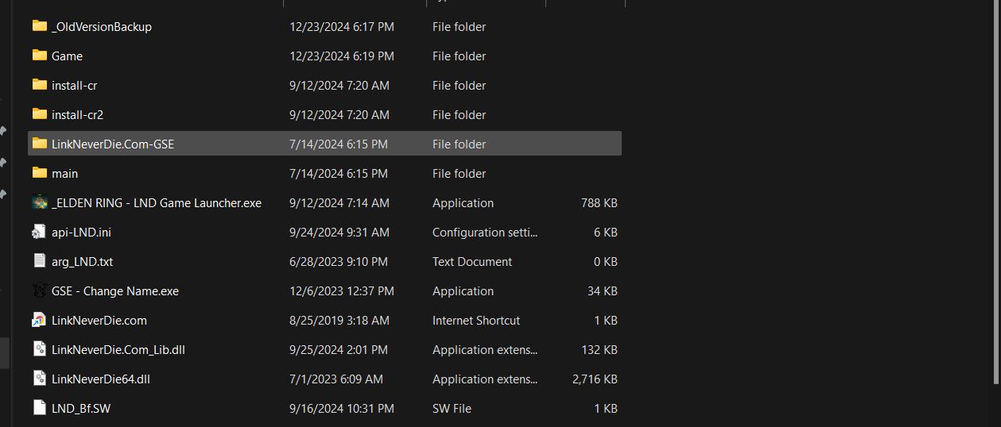Click the LinkNeverDie.Com_Lib.dll file icon
1001x427 pixels.
tap(40, 349)
